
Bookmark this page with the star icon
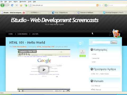[x=100, y=5]
